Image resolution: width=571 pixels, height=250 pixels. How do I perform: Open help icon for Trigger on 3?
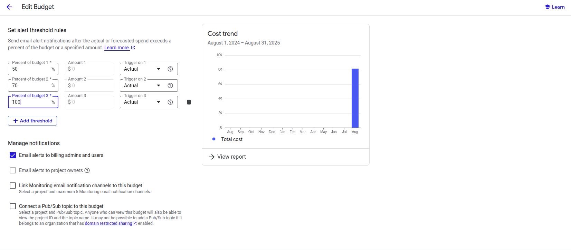click(x=170, y=102)
